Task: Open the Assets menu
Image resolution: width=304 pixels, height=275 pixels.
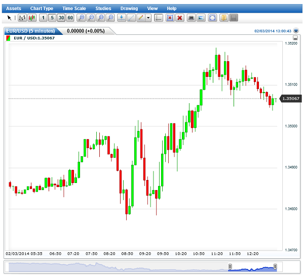Action: tap(14, 9)
